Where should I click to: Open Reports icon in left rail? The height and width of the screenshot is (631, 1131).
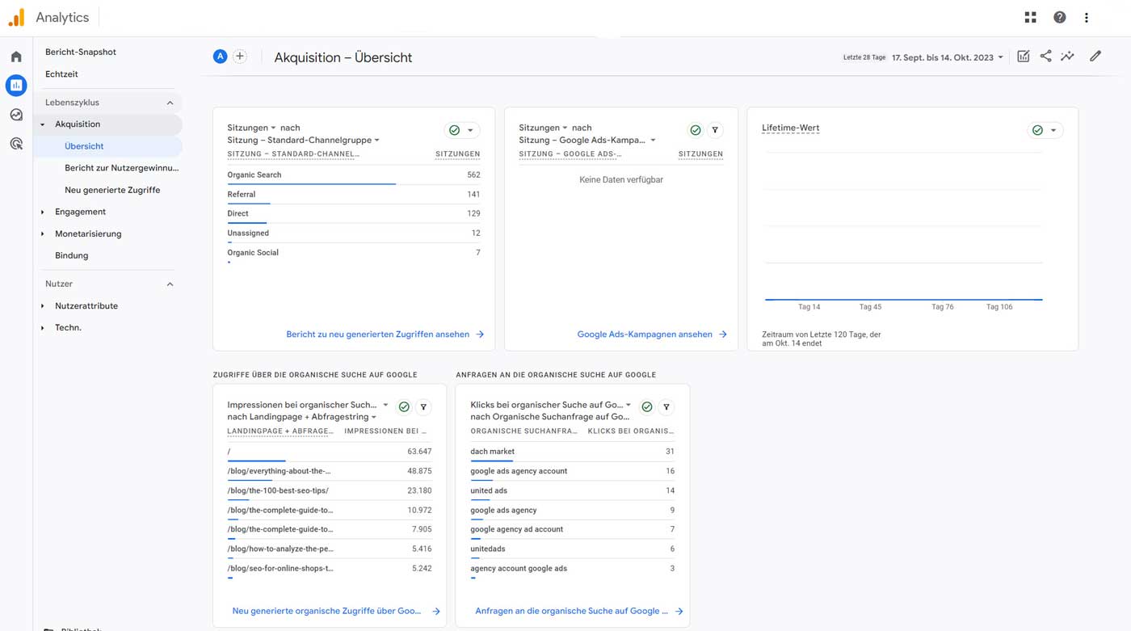coord(16,85)
